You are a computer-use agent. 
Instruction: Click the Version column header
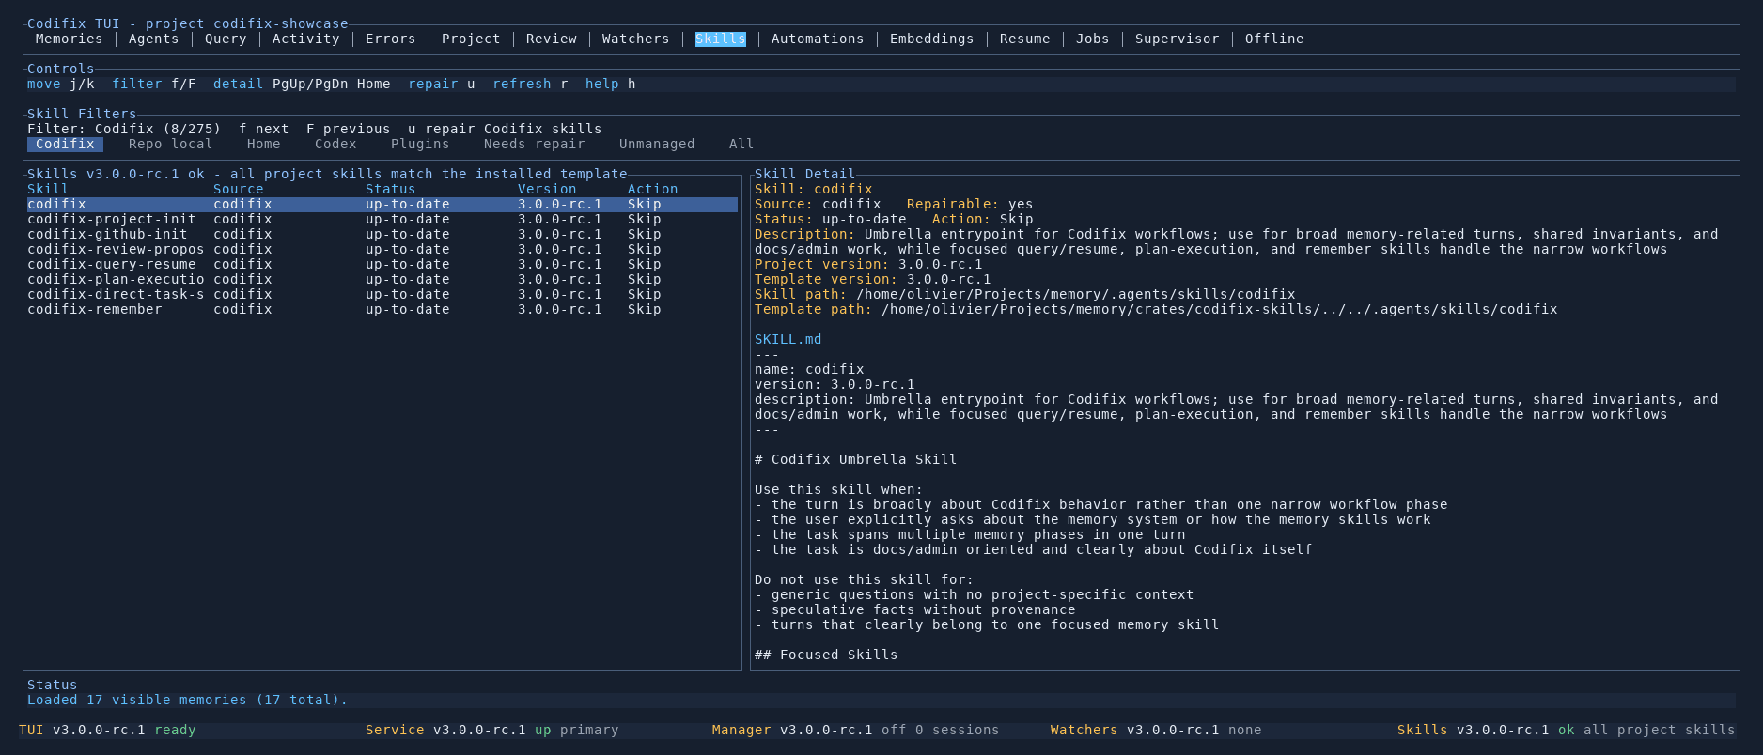click(547, 189)
